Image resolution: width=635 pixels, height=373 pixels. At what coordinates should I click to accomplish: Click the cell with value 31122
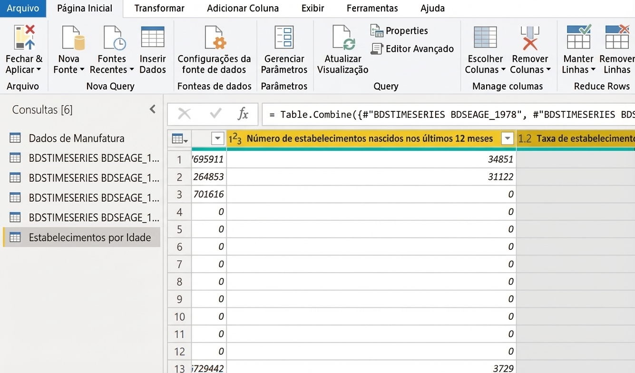pos(371,177)
